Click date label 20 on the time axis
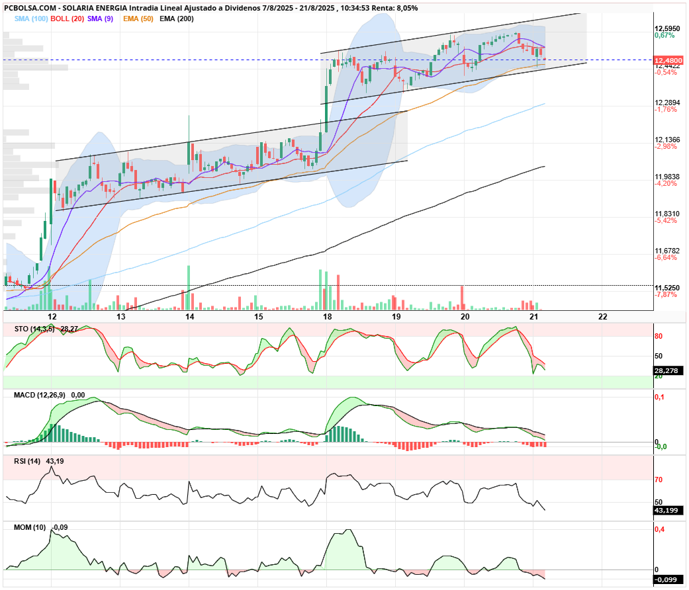 [x=465, y=317]
